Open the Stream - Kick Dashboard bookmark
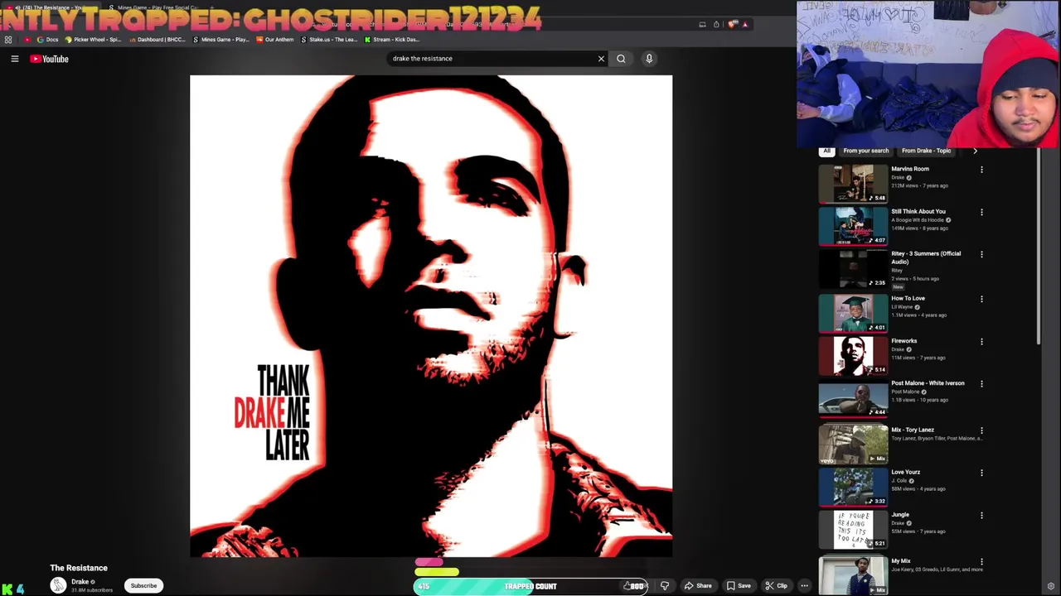The image size is (1061, 596). pos(392,40)
